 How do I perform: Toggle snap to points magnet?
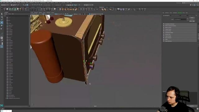point(36,5)
